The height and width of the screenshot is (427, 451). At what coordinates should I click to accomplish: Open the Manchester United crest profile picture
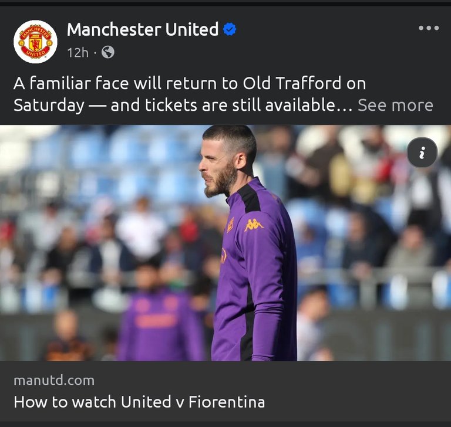pyautogui.click(x=35, y=42)
